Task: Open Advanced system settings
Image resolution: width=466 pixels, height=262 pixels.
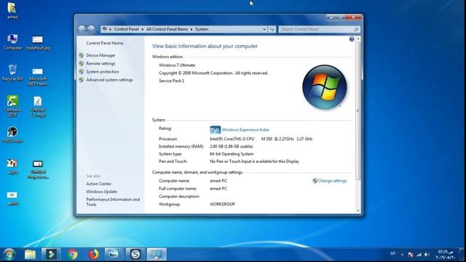Action: [109, 80]
